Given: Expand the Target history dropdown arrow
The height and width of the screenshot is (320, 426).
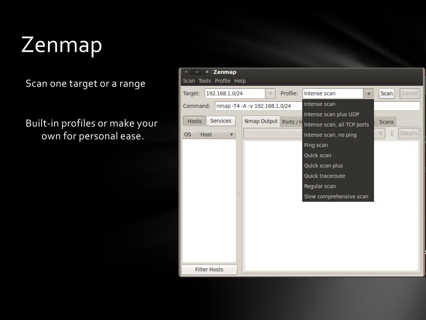Looking at the screenshot, I should point(270,93).
